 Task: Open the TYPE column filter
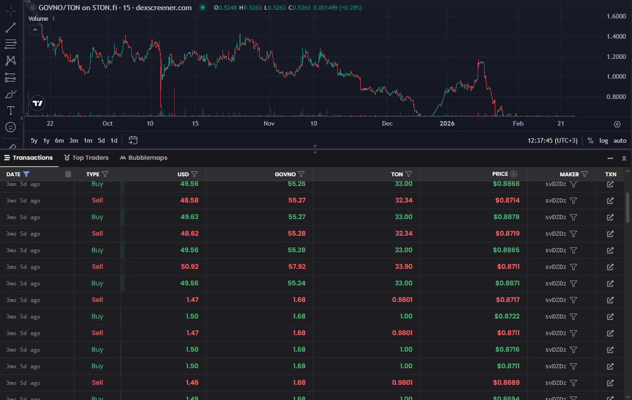105,174
